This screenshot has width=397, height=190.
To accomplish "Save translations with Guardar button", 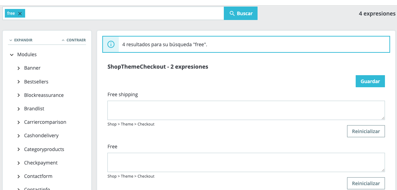I will click(370, 81).
